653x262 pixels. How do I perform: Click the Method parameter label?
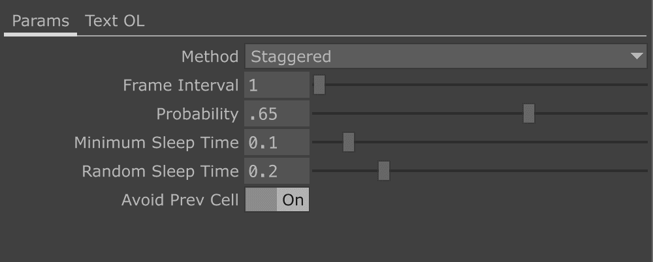click(x=210, y=57)
